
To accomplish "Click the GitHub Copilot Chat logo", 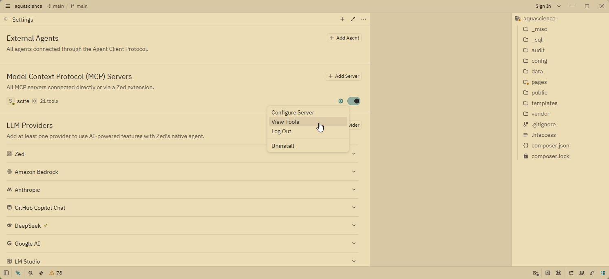I will (x=9, y=207).
